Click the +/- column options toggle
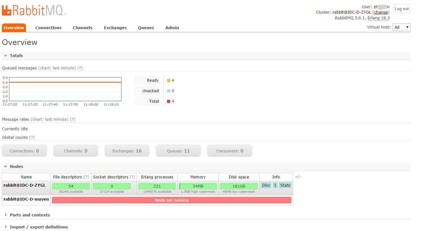The image size is (423, 231). (298, 177)
